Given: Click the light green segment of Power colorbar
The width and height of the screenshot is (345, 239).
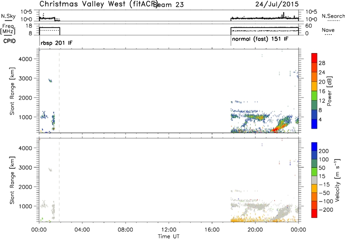Looking at the screenshot, I should [314, 96].
